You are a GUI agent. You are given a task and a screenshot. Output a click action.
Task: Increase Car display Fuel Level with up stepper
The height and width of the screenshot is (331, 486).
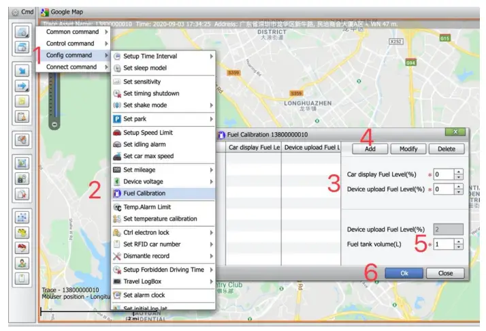459,172
